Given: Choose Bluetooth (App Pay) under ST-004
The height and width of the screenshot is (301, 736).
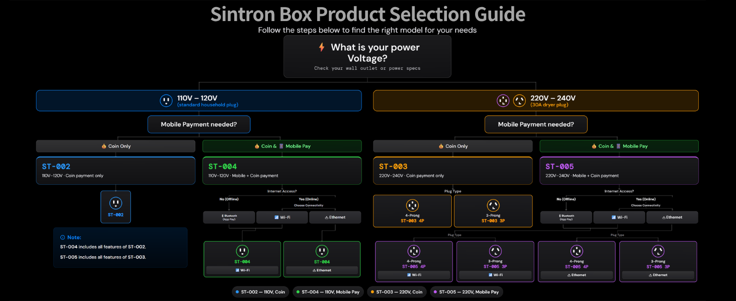Looking at the screenshot, I should pyautogui.click(x=229, y=217).
